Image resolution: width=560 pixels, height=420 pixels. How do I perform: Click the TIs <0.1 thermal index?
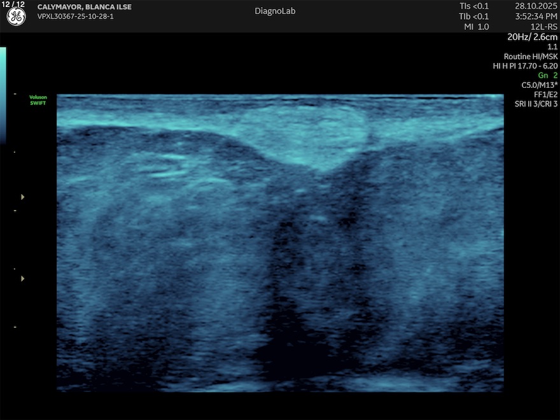[x=474, y=6]
